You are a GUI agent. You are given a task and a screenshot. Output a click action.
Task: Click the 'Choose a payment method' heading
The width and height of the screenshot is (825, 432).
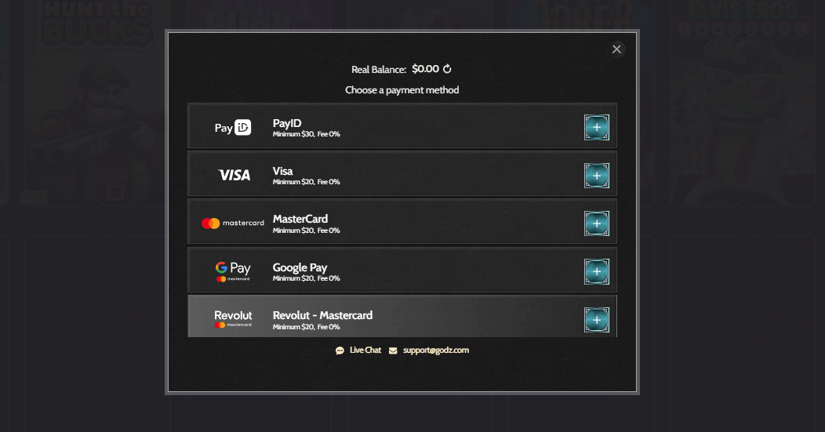402,90
